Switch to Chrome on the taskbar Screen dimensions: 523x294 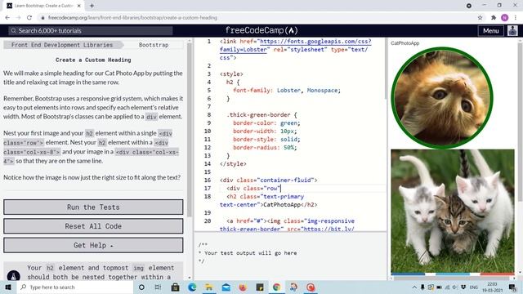click(x=276, y=287)
